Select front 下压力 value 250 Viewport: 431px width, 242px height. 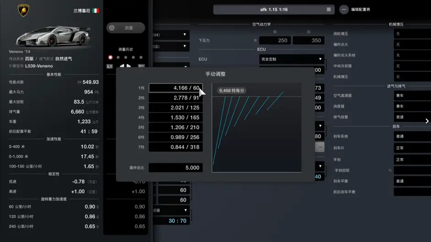275,40
